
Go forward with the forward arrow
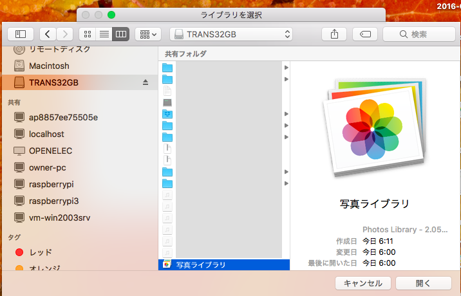pos(64,34)
